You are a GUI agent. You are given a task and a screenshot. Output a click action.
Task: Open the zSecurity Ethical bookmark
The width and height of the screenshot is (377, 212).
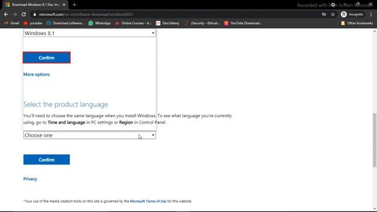(202, 23)
